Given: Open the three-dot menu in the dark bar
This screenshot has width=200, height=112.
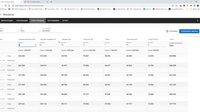Looking at the screenshot, I should tap(197, 21).
